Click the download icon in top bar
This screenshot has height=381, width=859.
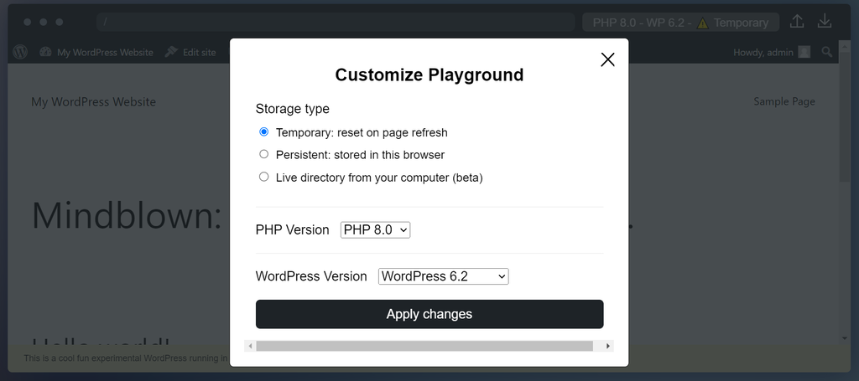pos(825,22)
